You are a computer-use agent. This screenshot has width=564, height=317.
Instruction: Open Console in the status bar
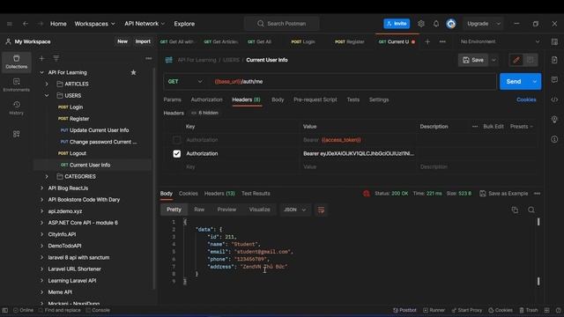[99, 310]
